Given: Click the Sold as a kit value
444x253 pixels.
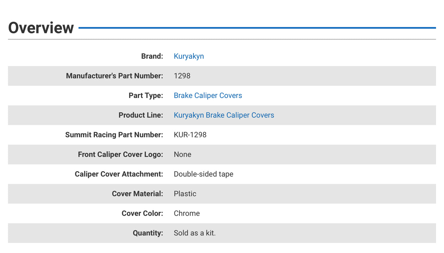Looking at the screenshot, I should (194, 233).
